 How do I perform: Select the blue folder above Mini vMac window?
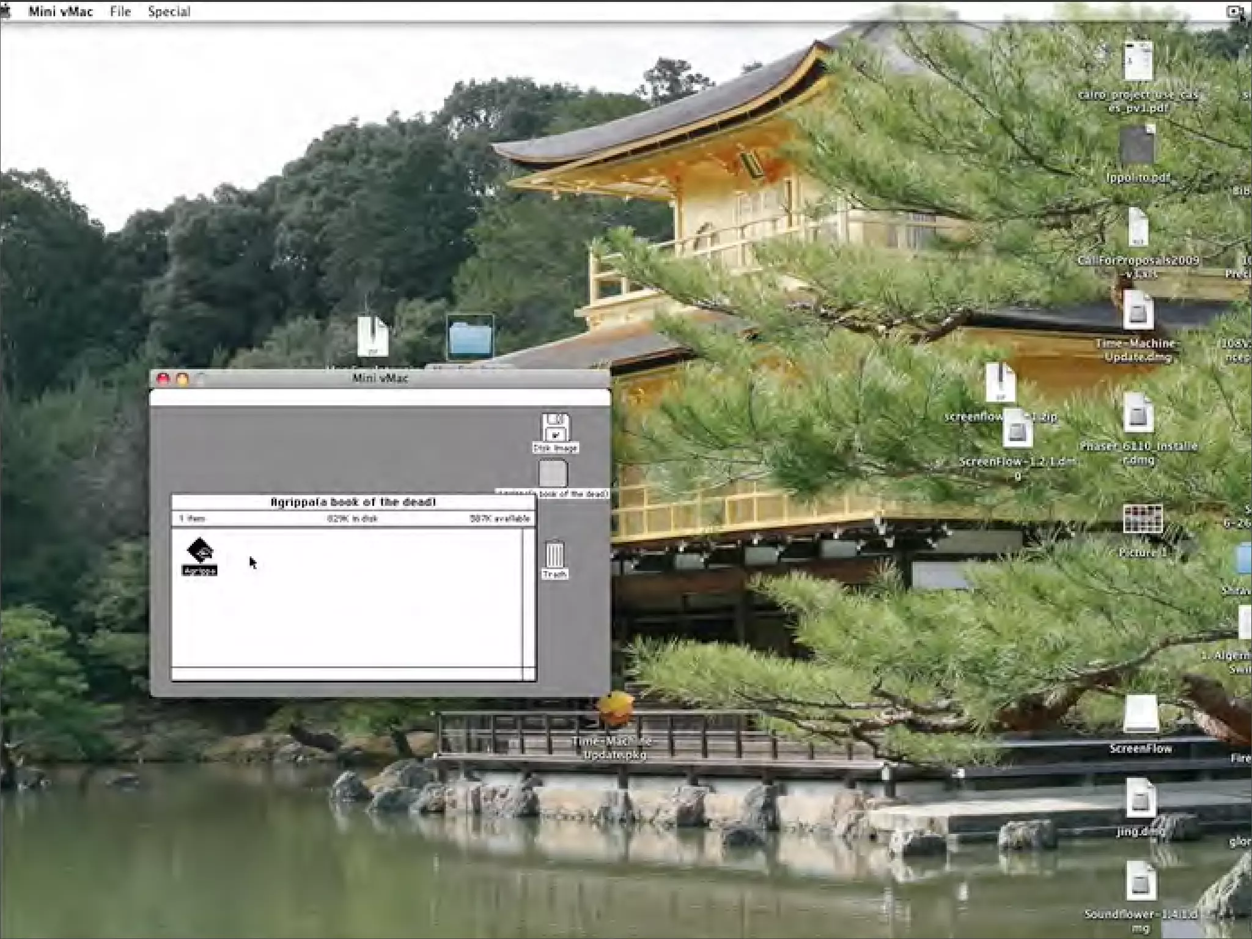coord(469,337)
